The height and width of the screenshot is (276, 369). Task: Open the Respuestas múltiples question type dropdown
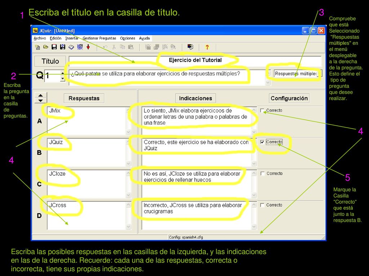coord(298,74)
